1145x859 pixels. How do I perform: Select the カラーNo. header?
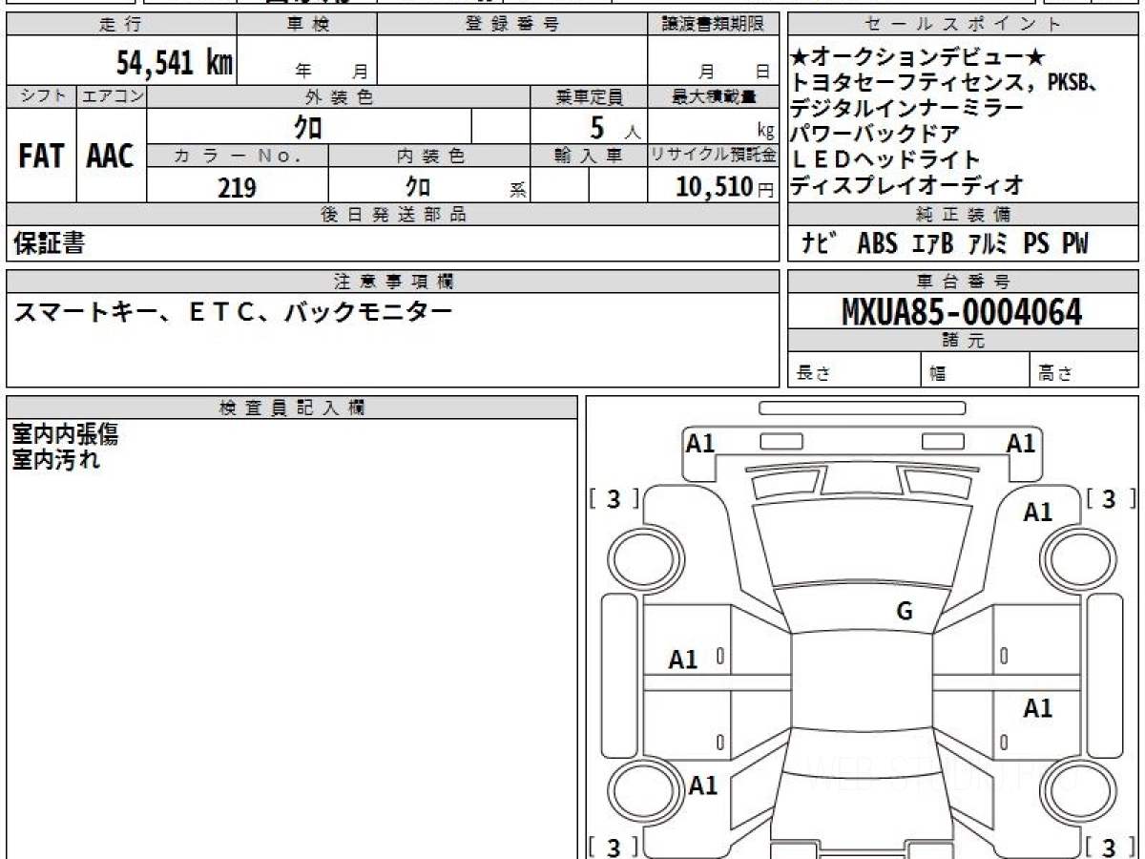238,156
